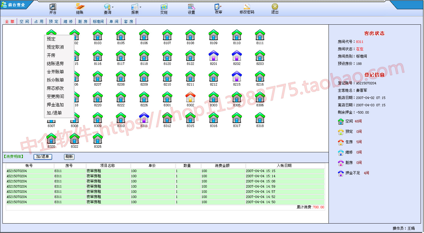Expand the 查询 query dropdown arrow

113,7
